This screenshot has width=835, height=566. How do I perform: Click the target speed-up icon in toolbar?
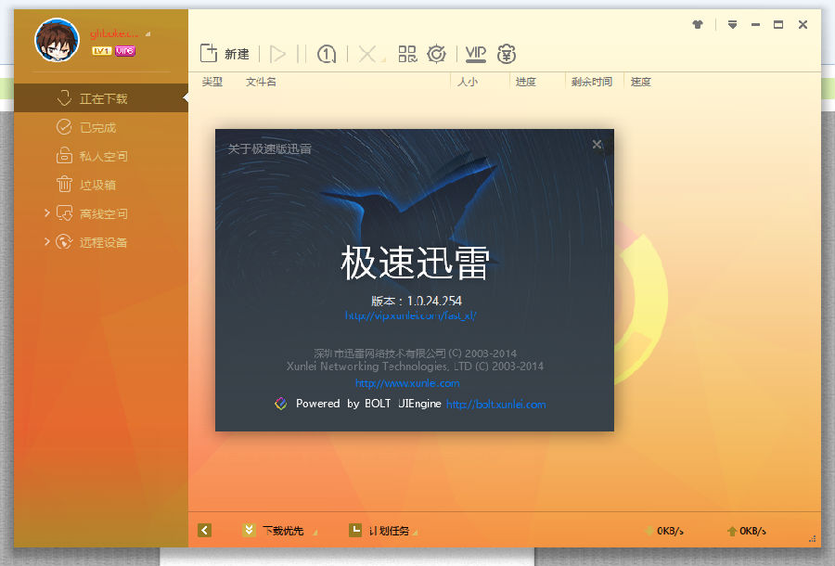(x=436, y=54)
